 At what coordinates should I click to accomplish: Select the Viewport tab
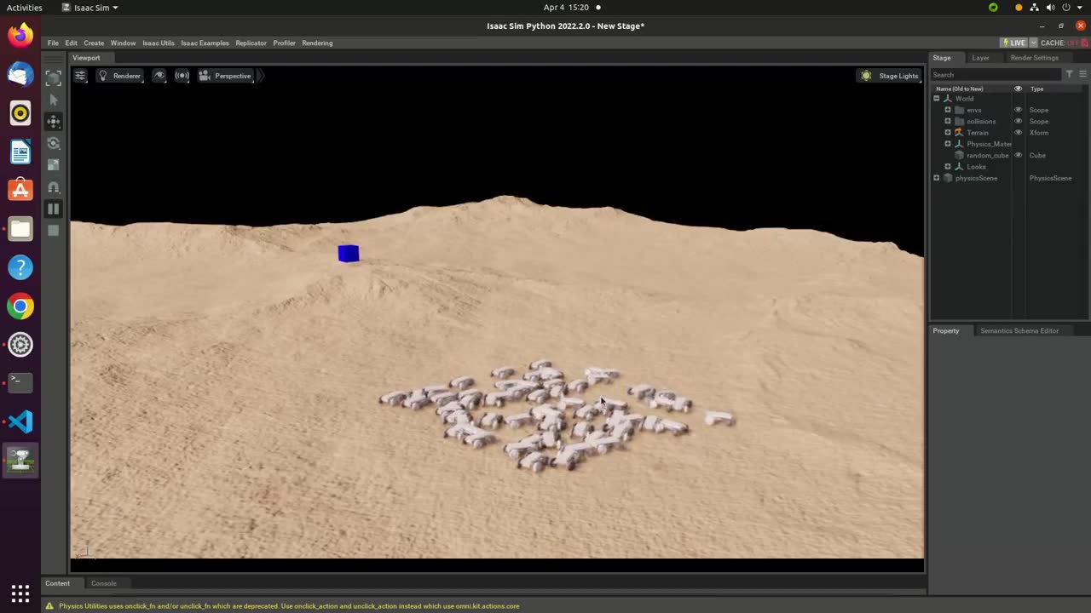[x=86, y=58]
